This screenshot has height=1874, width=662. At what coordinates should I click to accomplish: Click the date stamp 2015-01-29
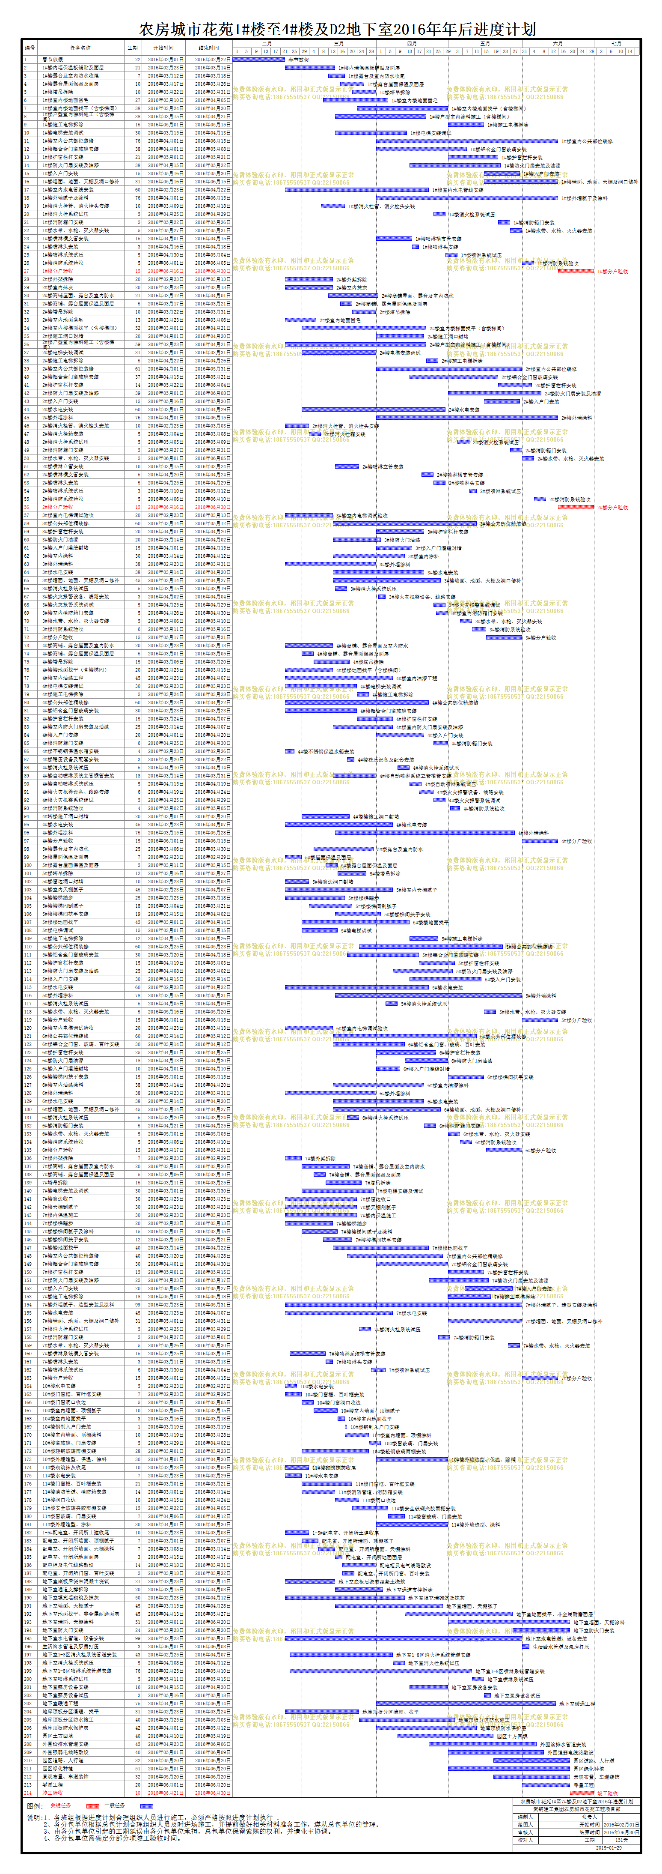tap(609, 1849)
